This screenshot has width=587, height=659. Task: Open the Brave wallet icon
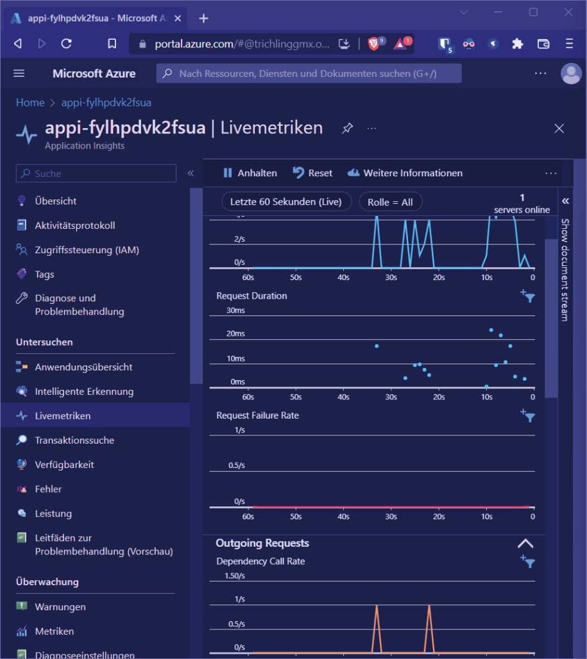(543, 44)
